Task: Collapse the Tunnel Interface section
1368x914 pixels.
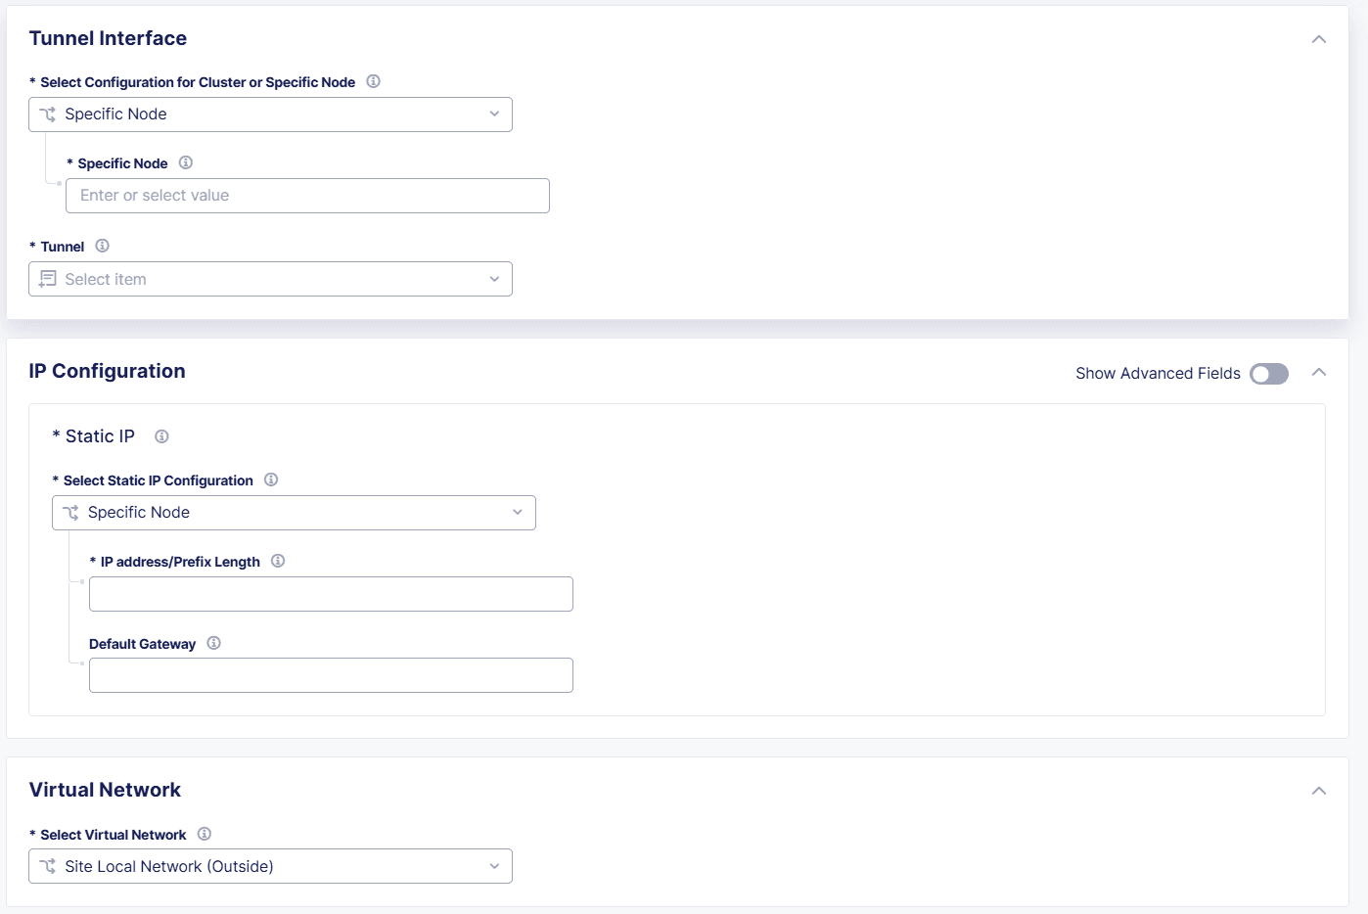Action: coord(1318,39)
